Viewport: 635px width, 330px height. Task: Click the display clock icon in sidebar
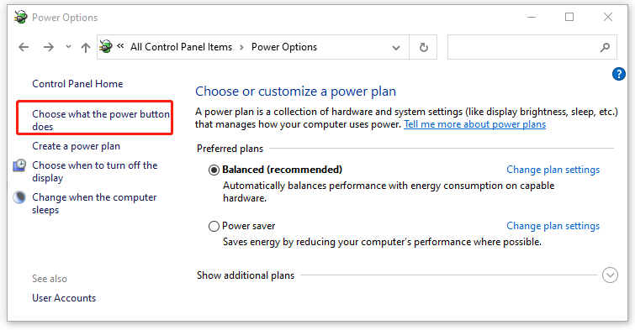(x=19, y=165)
